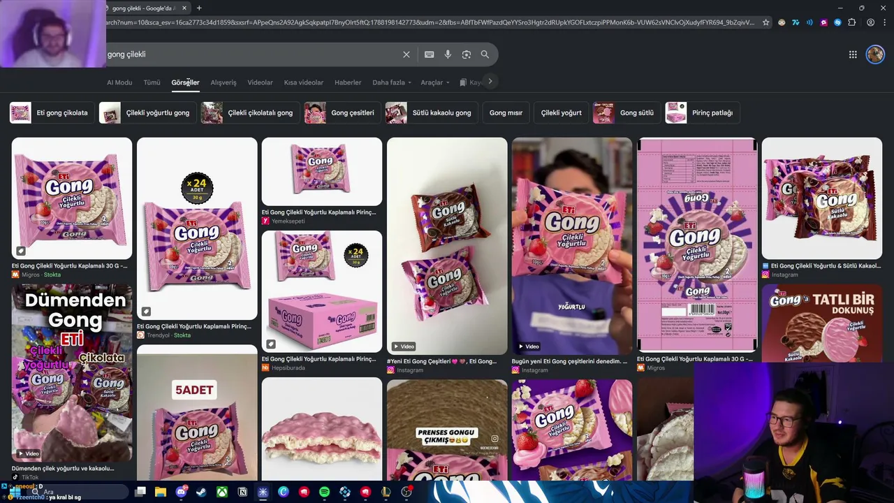This screenshot has height=503, width=894.
Task: Open the Google apps grid
Action: (x=853, y=54)
